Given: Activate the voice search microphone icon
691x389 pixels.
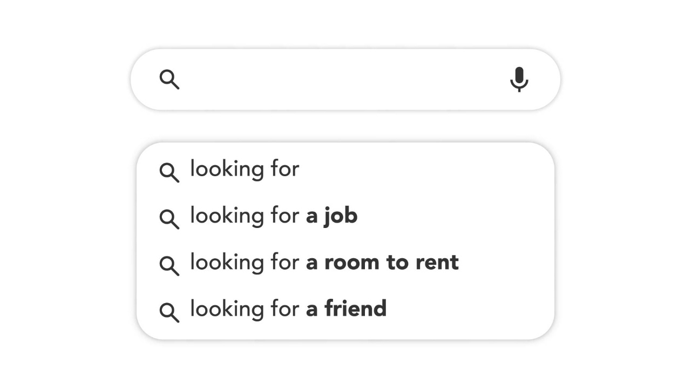Looking at the screenshot, I should click(x=519, y=79).
